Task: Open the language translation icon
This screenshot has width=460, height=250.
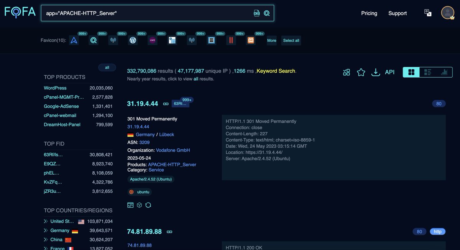Action: 428,13
